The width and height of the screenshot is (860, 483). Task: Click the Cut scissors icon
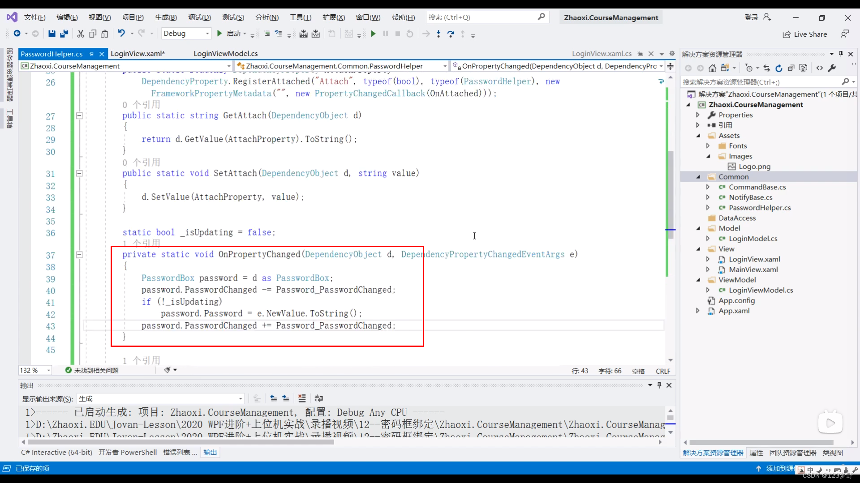tap(81, 34)
